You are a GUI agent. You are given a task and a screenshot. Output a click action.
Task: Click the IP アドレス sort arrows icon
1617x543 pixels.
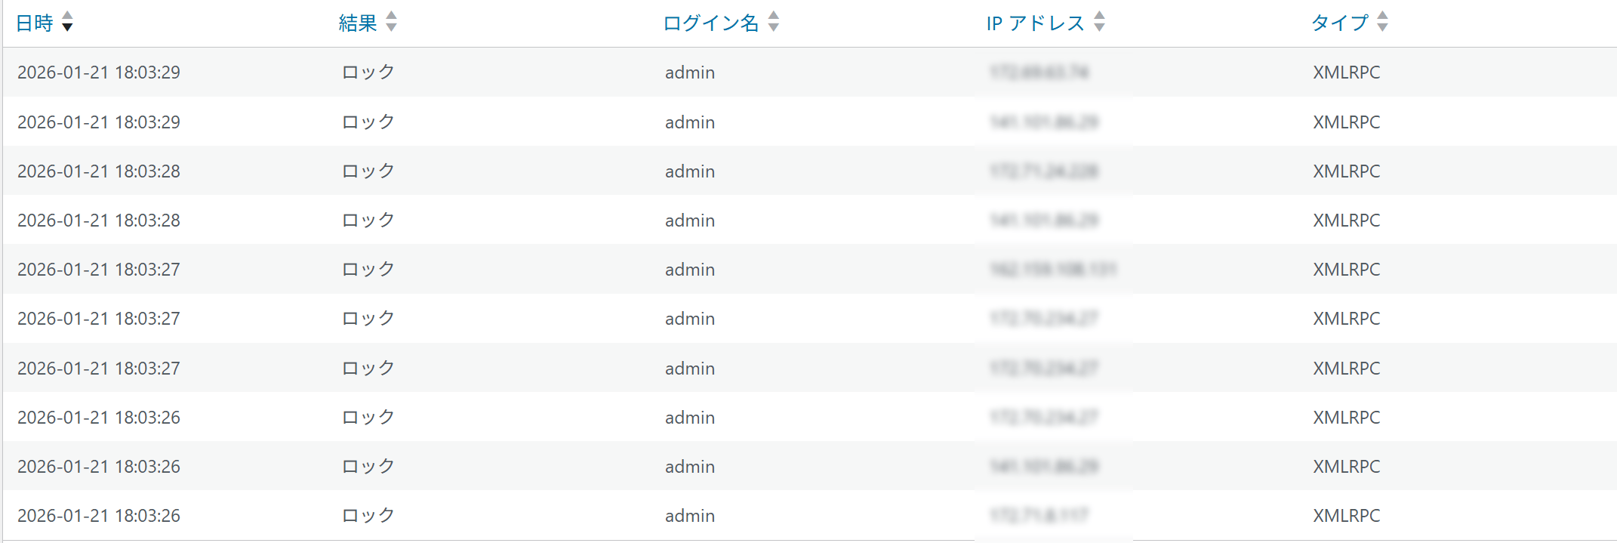1099,22
